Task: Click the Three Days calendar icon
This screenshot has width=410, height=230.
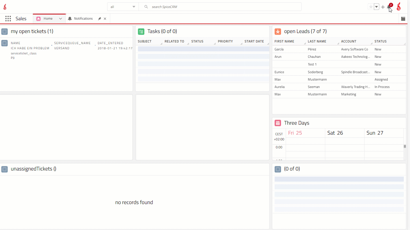Action: [278, 123]
